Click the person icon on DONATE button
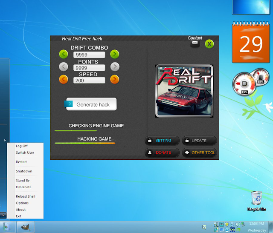 (x=150, y=152)
